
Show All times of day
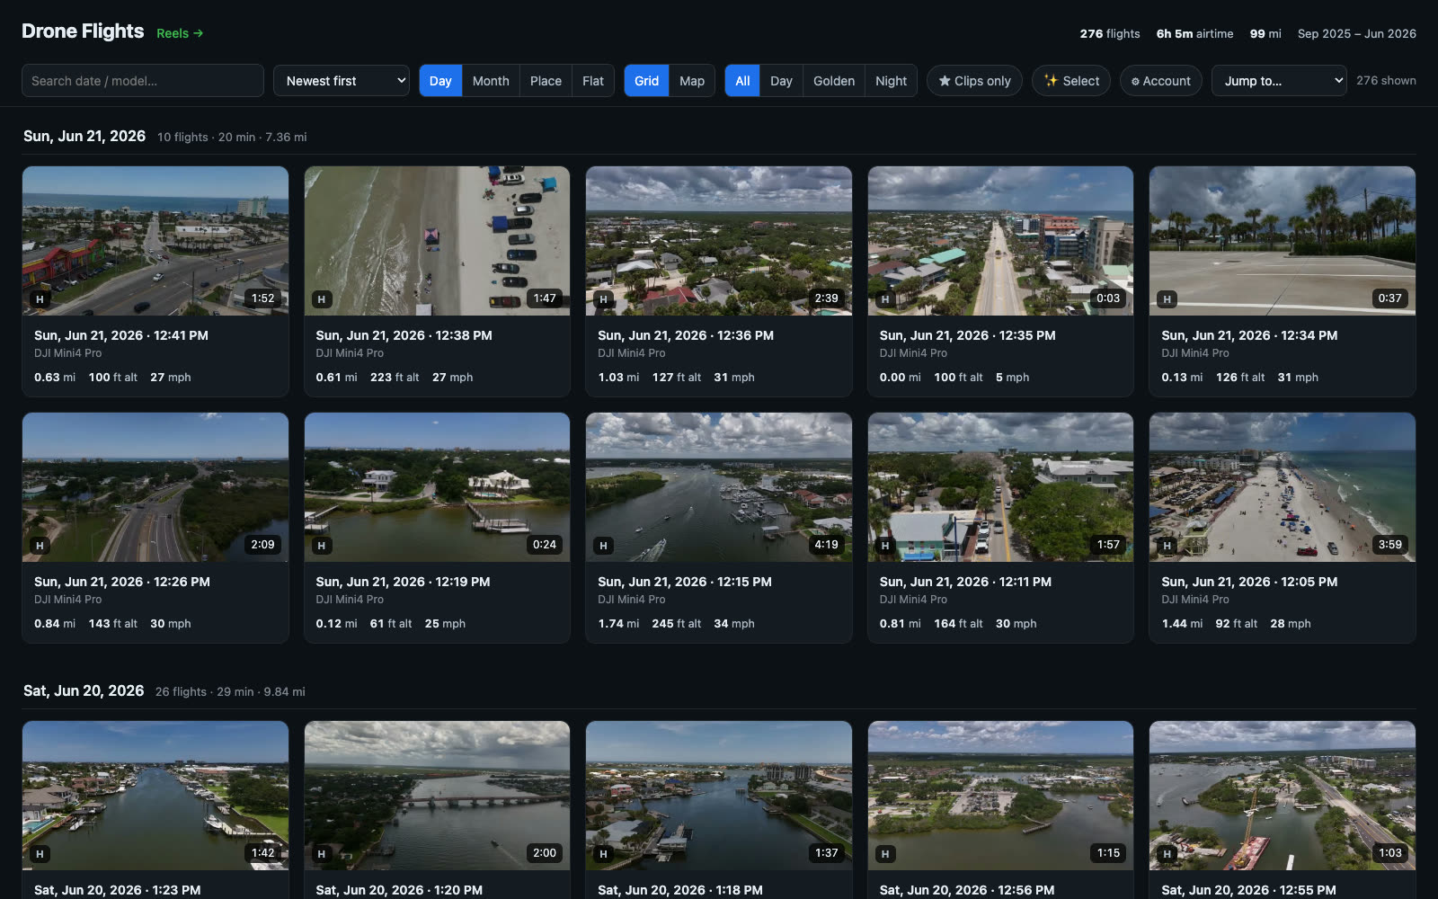(x=742, y=81)
